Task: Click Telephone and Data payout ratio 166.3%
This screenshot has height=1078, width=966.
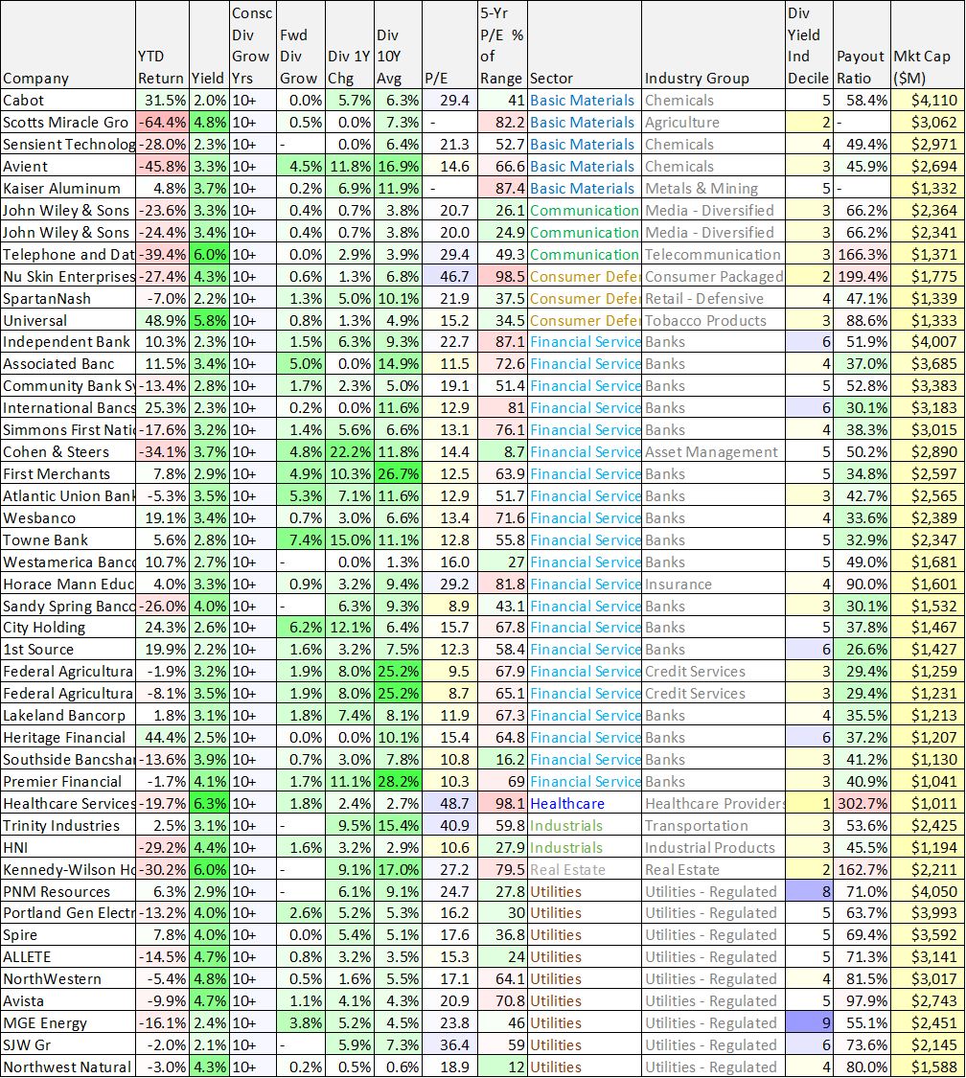Action: [862, 254]
